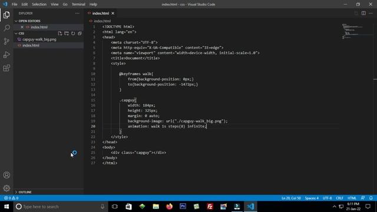Click Spaces: 4 indentation setting
Image resolution: width=377 pixels, height=212 pixels.
312,198
